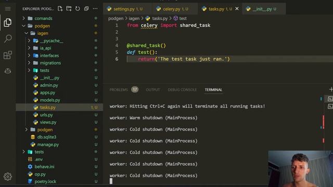Open the Manage gear at bottom left
Image resolution: width=333 pixels, height=187 pixels.
pos(8,177)
